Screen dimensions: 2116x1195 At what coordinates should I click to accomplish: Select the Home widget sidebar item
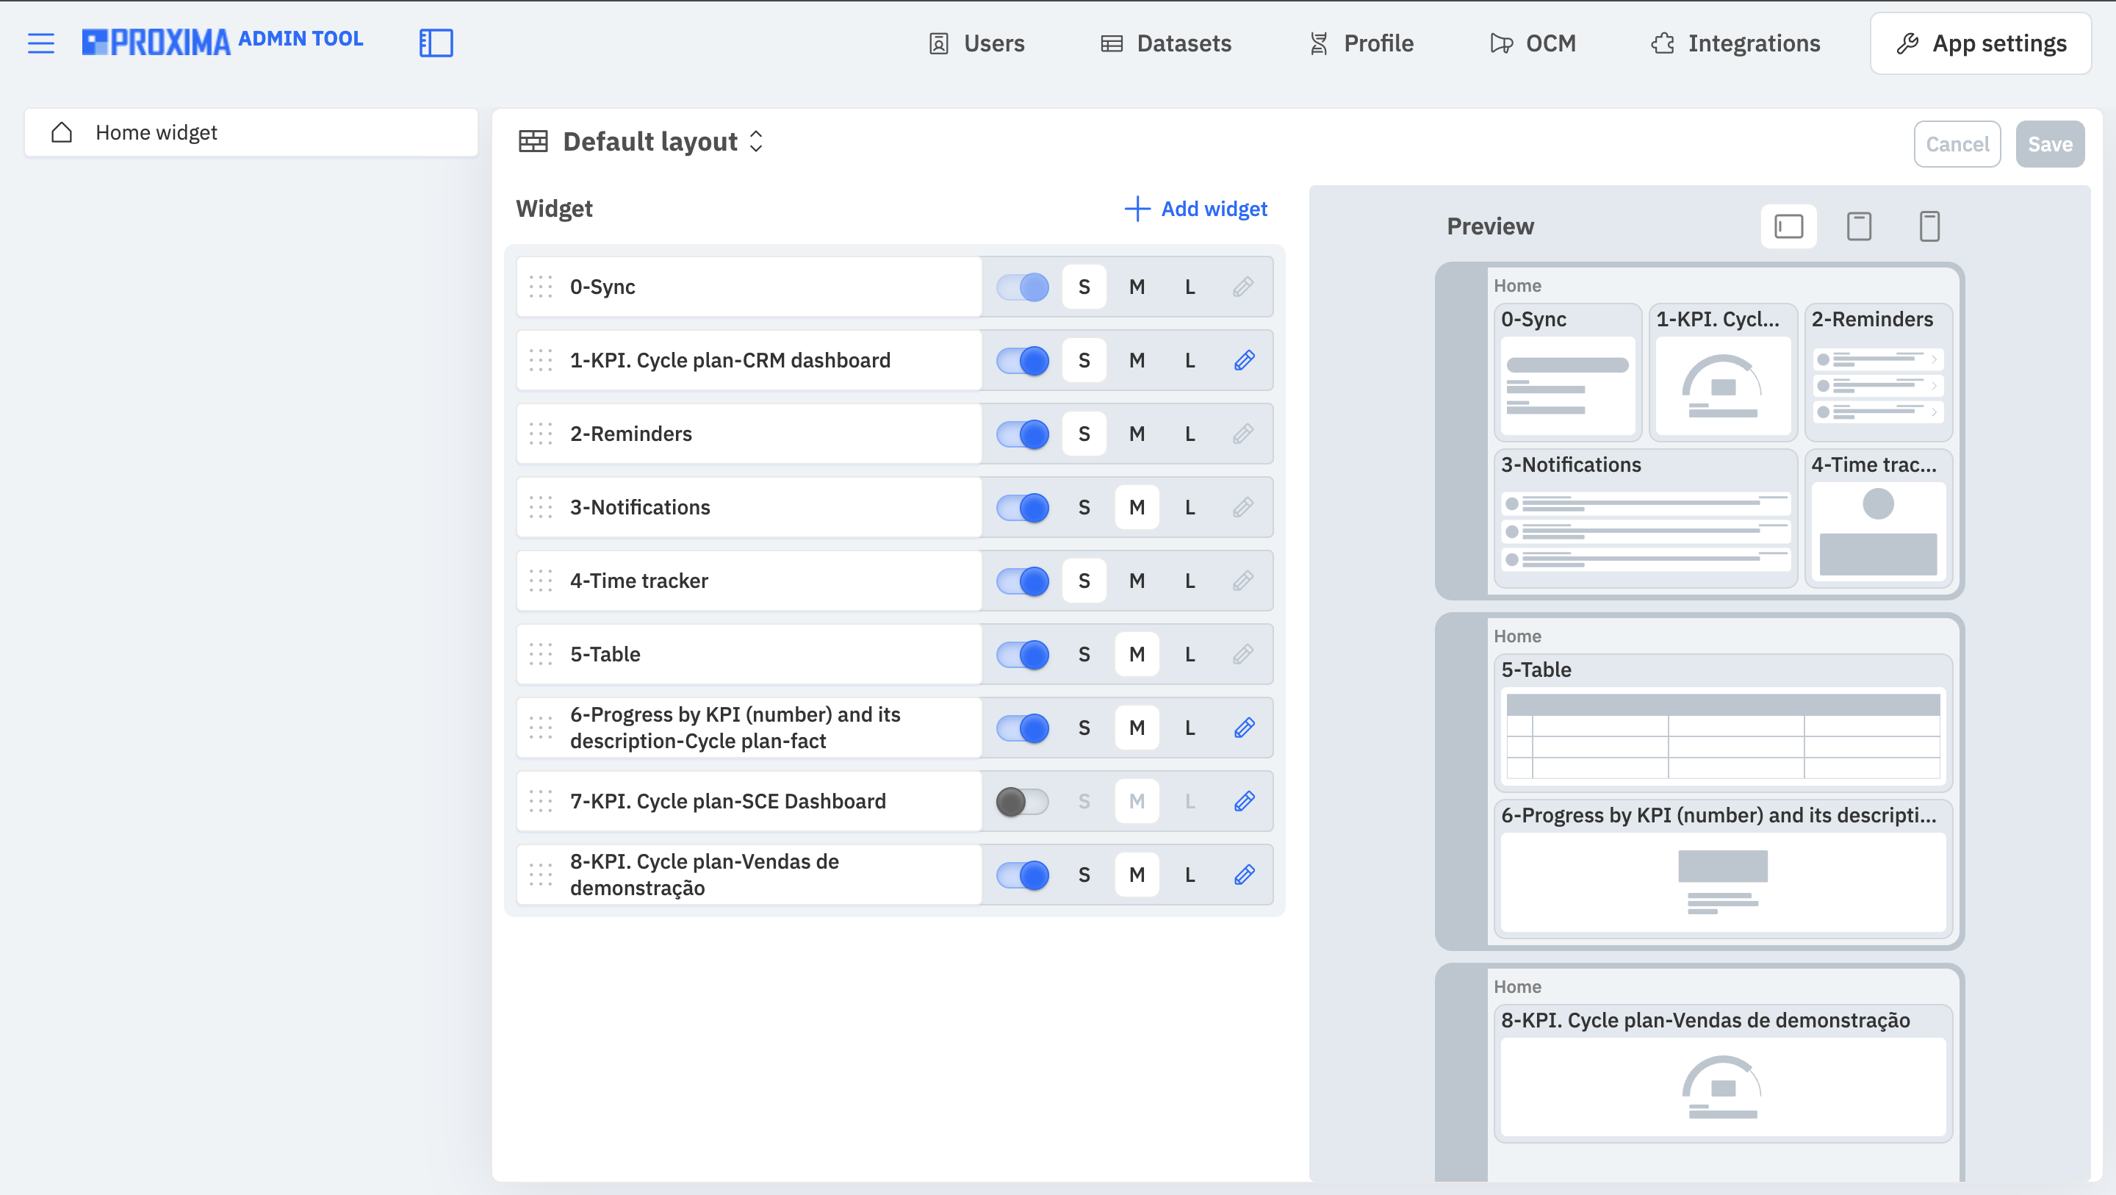click(251, 132)
